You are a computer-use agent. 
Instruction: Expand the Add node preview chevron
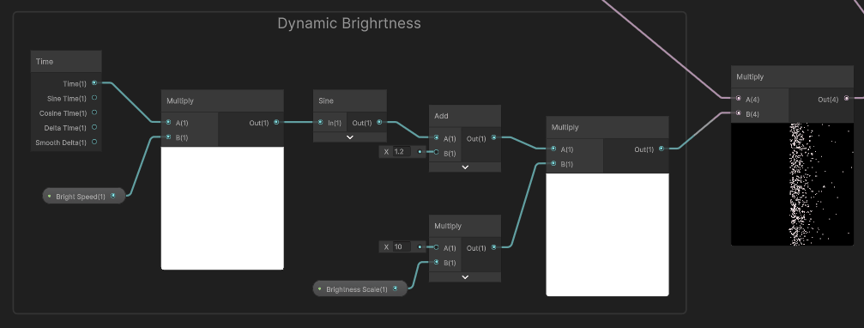(465, 167)
